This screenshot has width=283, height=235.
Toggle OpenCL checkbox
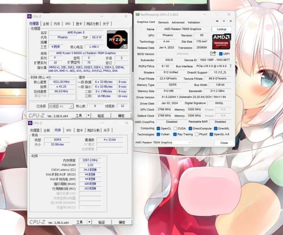(158, 128)
